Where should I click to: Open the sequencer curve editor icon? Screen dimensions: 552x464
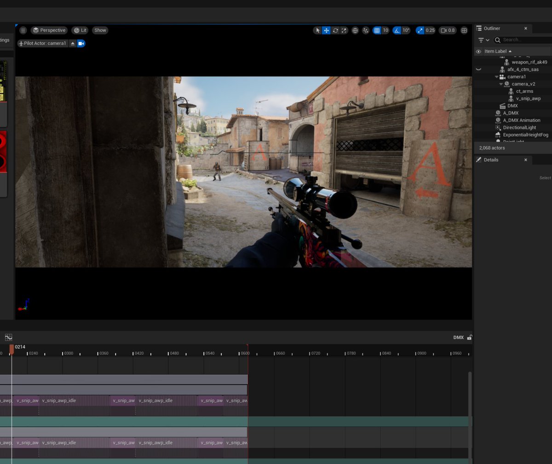click(x=8, y=338)
